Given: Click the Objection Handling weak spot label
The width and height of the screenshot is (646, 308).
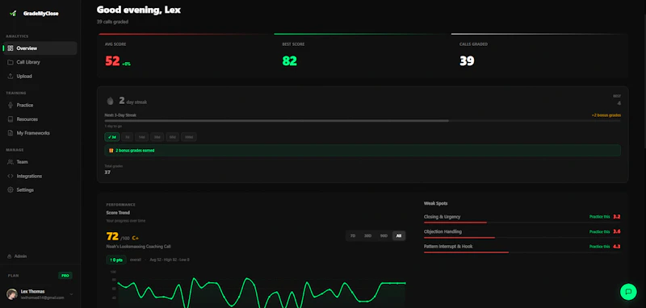Looking at the screenshot, I should pos(443,231).
